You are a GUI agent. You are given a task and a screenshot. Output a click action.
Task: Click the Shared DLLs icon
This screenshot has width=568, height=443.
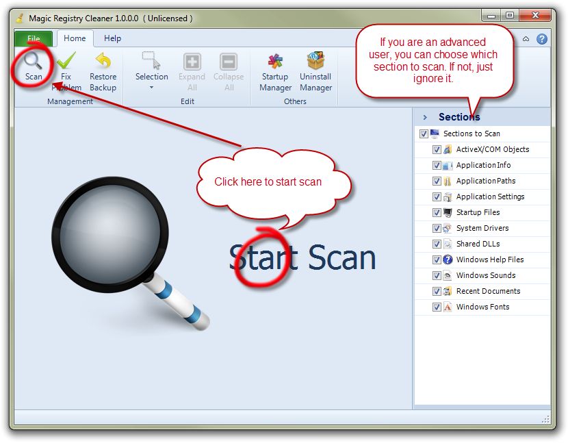[x=448, y=244]
